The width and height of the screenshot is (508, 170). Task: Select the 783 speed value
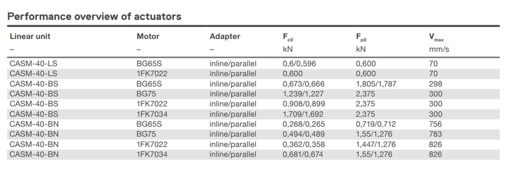435,134
